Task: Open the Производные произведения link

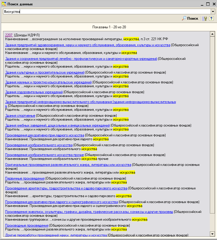Action: (27, 225)
